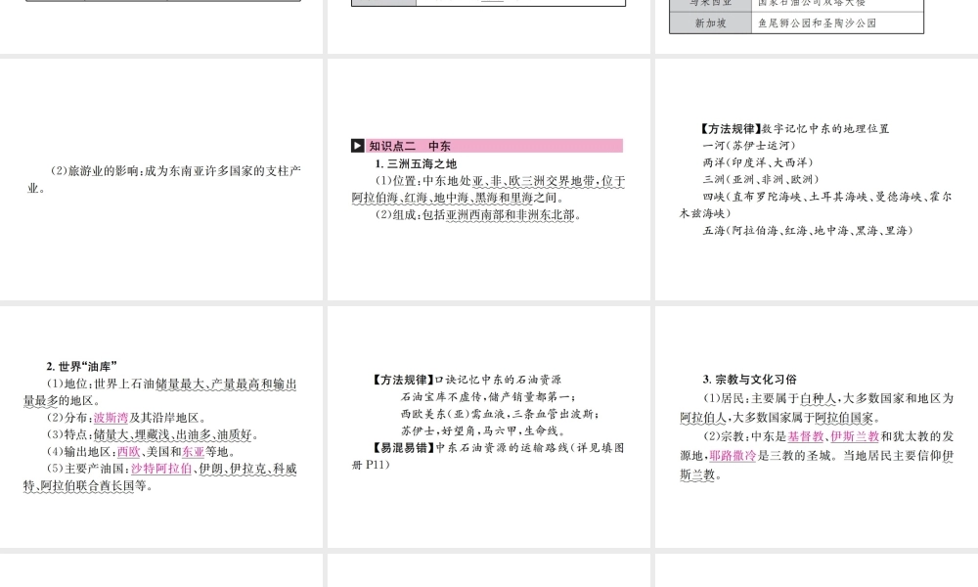Screen dimensions: 978x587
Task: Select the slide containing 数字记忆中东的地理位置
Action: [x=817, y=179]
